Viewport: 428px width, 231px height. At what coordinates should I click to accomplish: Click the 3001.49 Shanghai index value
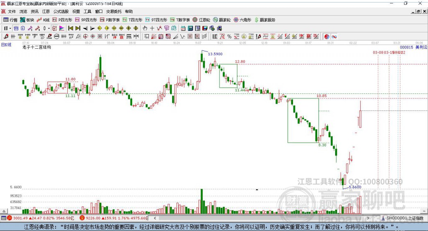coord(20,218)
